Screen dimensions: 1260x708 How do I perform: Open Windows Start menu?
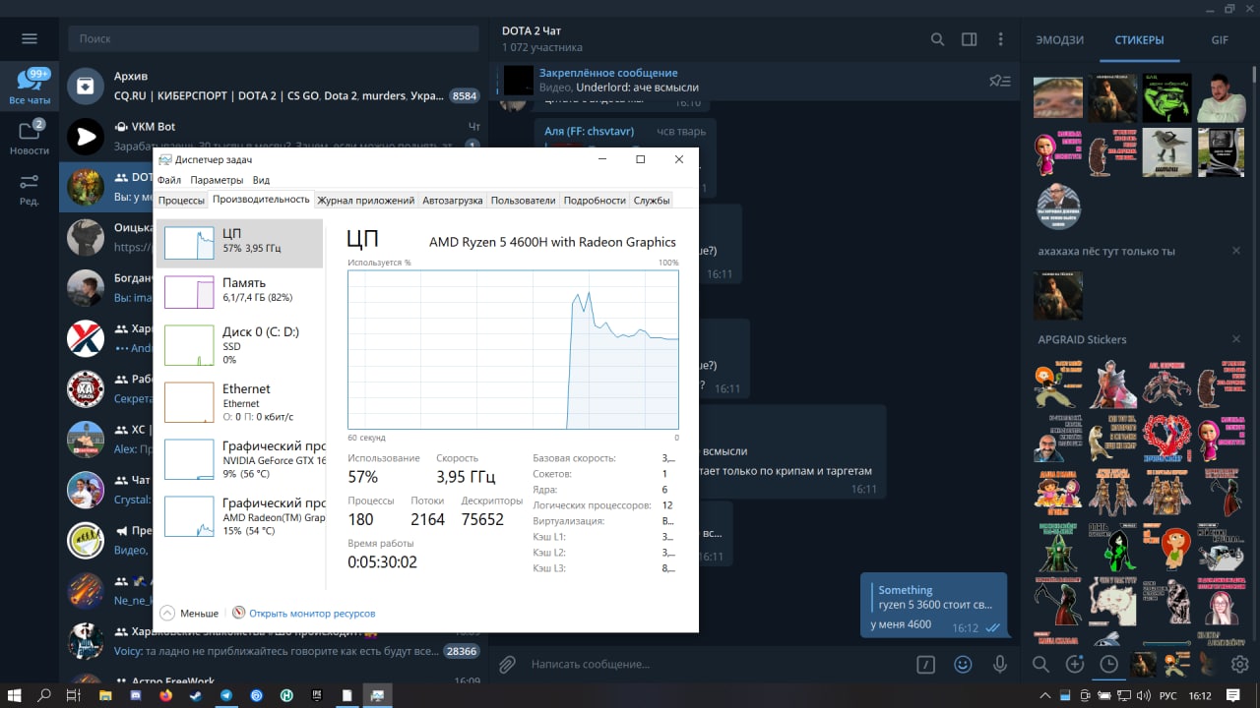pos(16,695)
